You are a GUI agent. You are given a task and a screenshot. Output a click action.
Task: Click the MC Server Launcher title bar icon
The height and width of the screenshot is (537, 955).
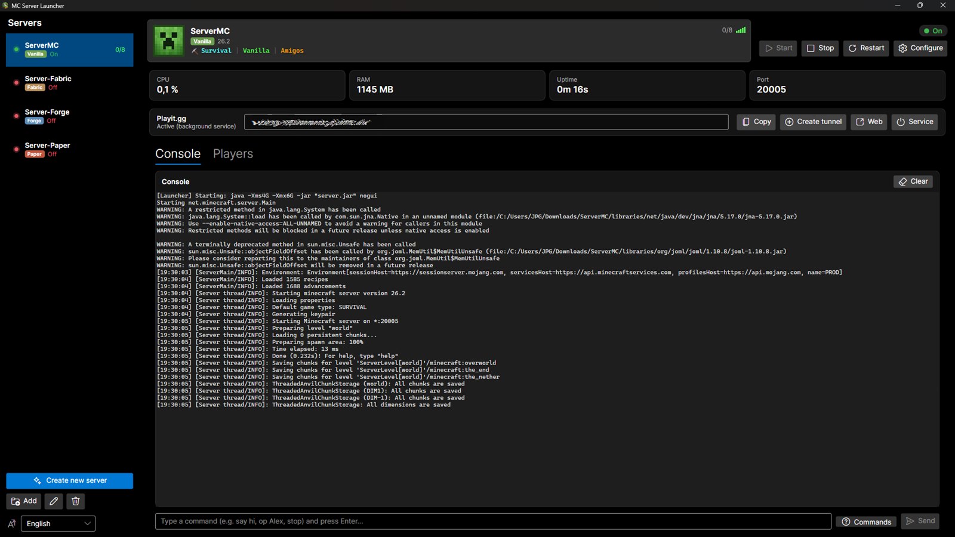pos(5,5)
